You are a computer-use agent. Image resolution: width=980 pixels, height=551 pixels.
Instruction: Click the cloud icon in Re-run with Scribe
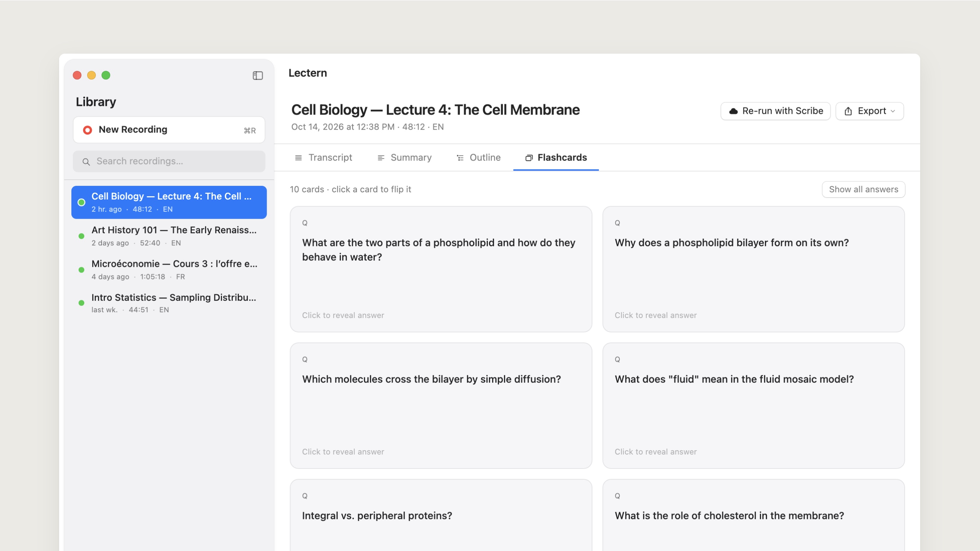click(733, 111)
